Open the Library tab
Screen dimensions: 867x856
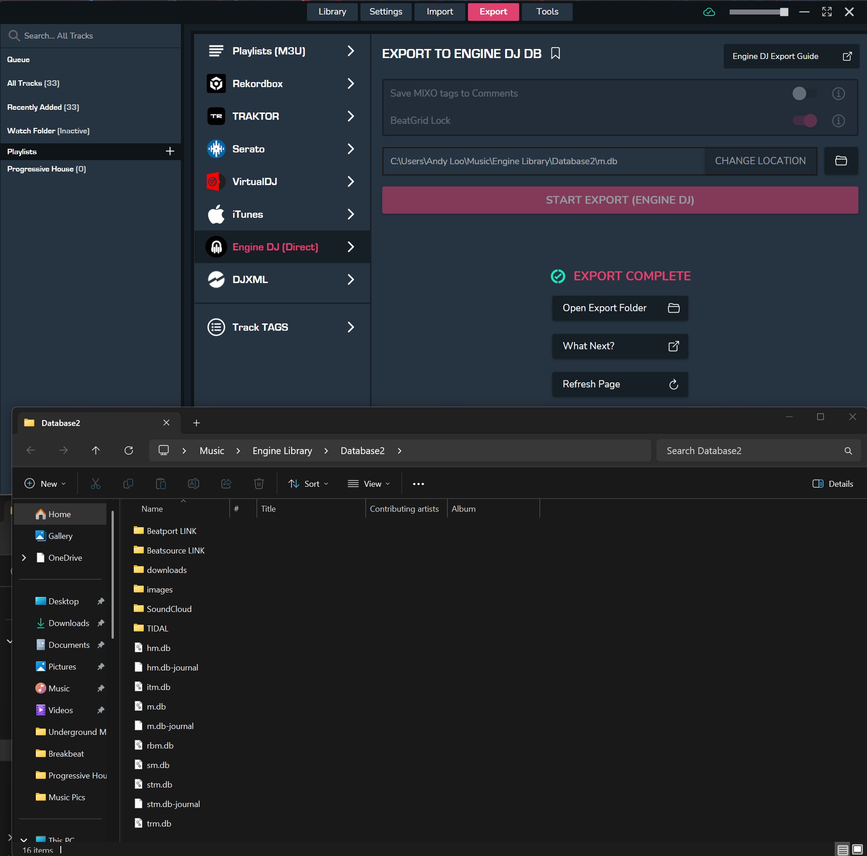click(332, 12)
